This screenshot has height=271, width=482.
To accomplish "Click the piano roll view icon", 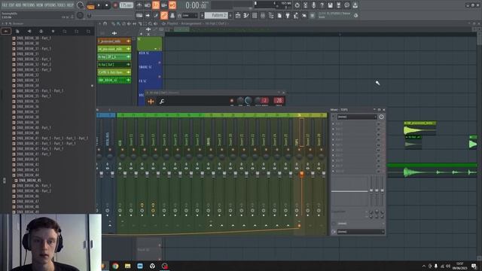I will pyautogui.click(x=246, y=15).
